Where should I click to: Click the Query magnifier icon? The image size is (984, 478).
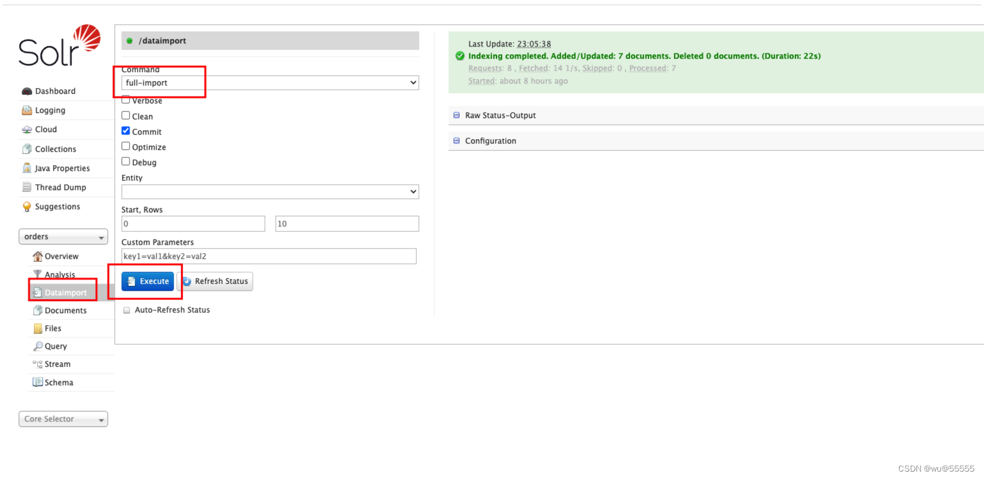point(38,346)
